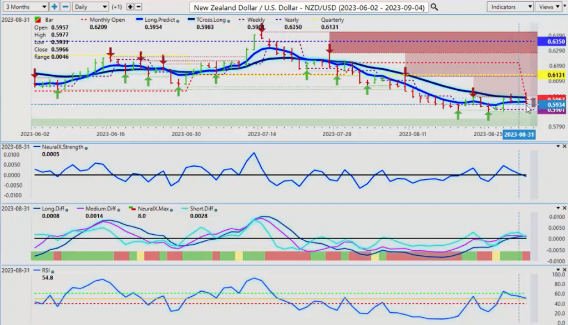
Task: Click the blue minus zoom-out button
Action: pos(65,7)
